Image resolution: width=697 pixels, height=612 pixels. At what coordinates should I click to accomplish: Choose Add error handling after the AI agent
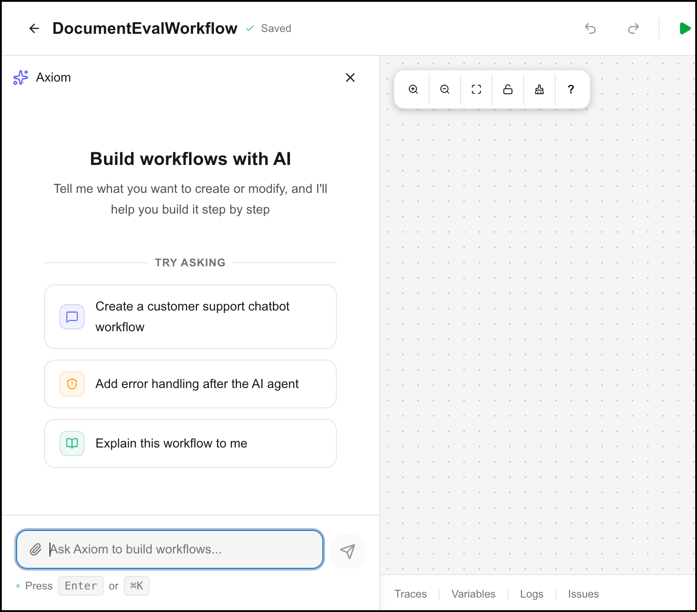(x=190, y=384)
